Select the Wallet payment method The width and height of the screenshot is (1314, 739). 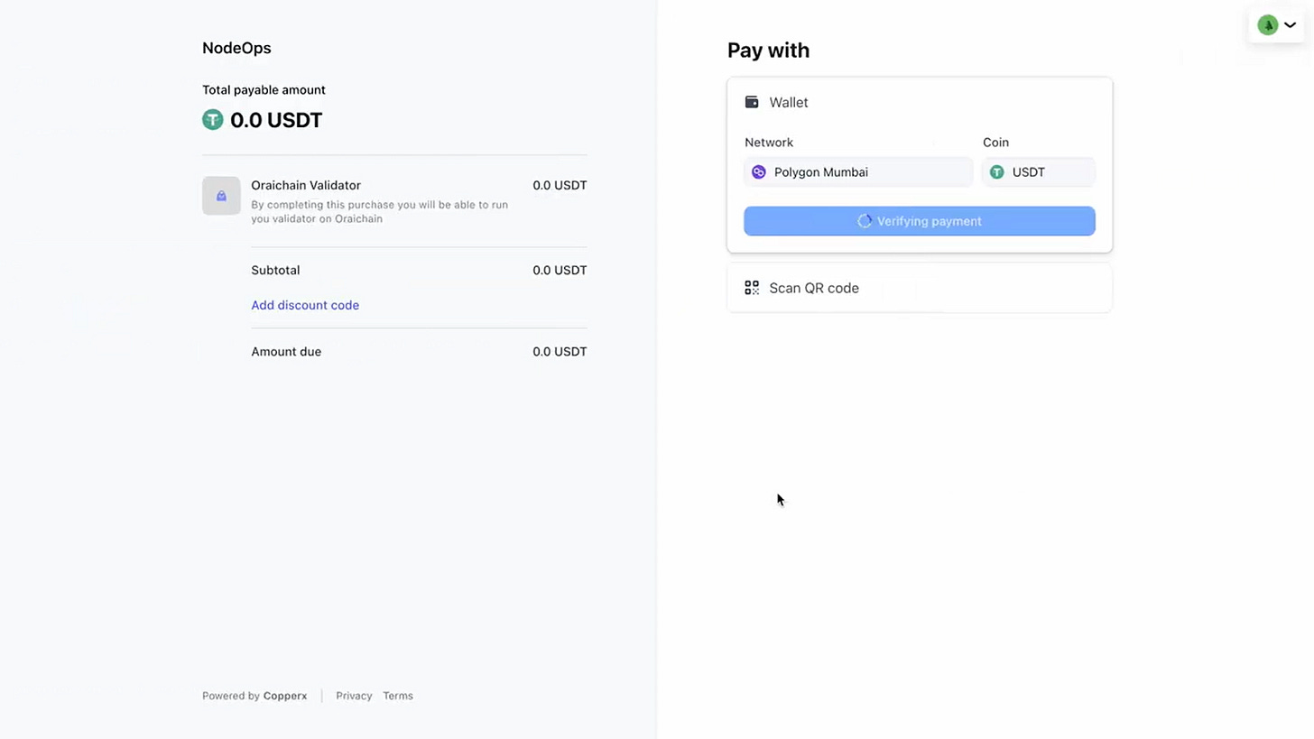point(920,102)
